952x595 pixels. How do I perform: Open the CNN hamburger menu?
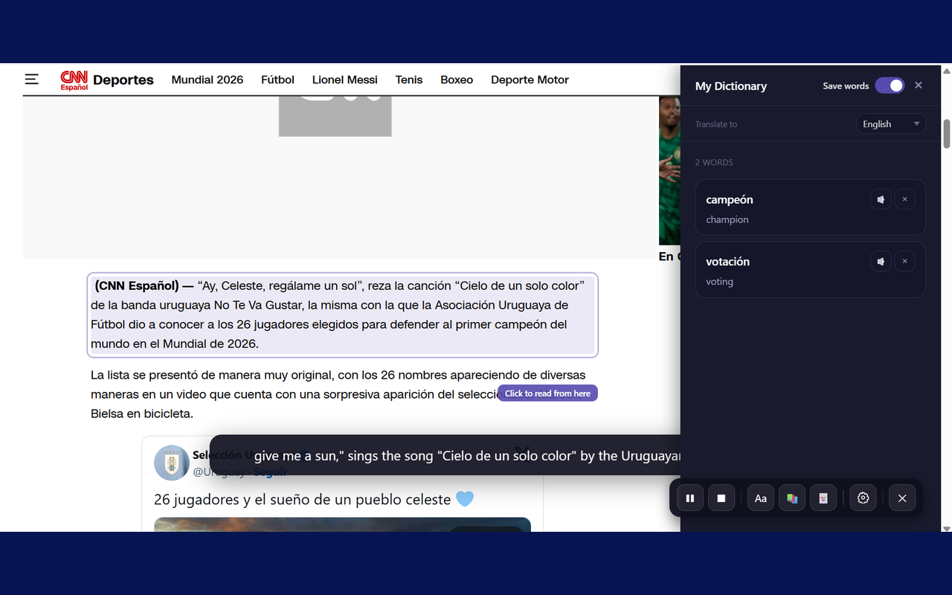tap(31, 79)
